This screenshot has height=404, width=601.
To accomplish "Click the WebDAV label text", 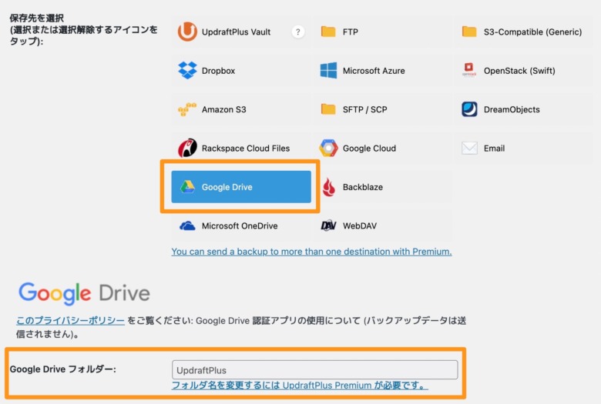I will coord(360,226).
